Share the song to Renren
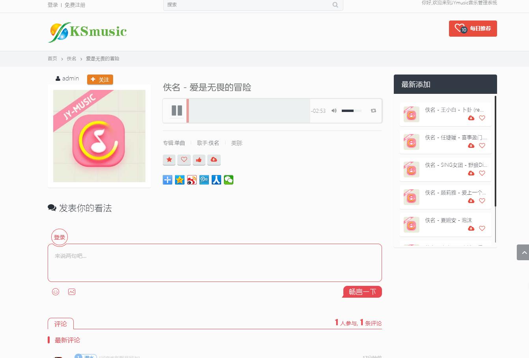Image resolution: width=529 pixels, height=358 pixels. pos(216,180)
